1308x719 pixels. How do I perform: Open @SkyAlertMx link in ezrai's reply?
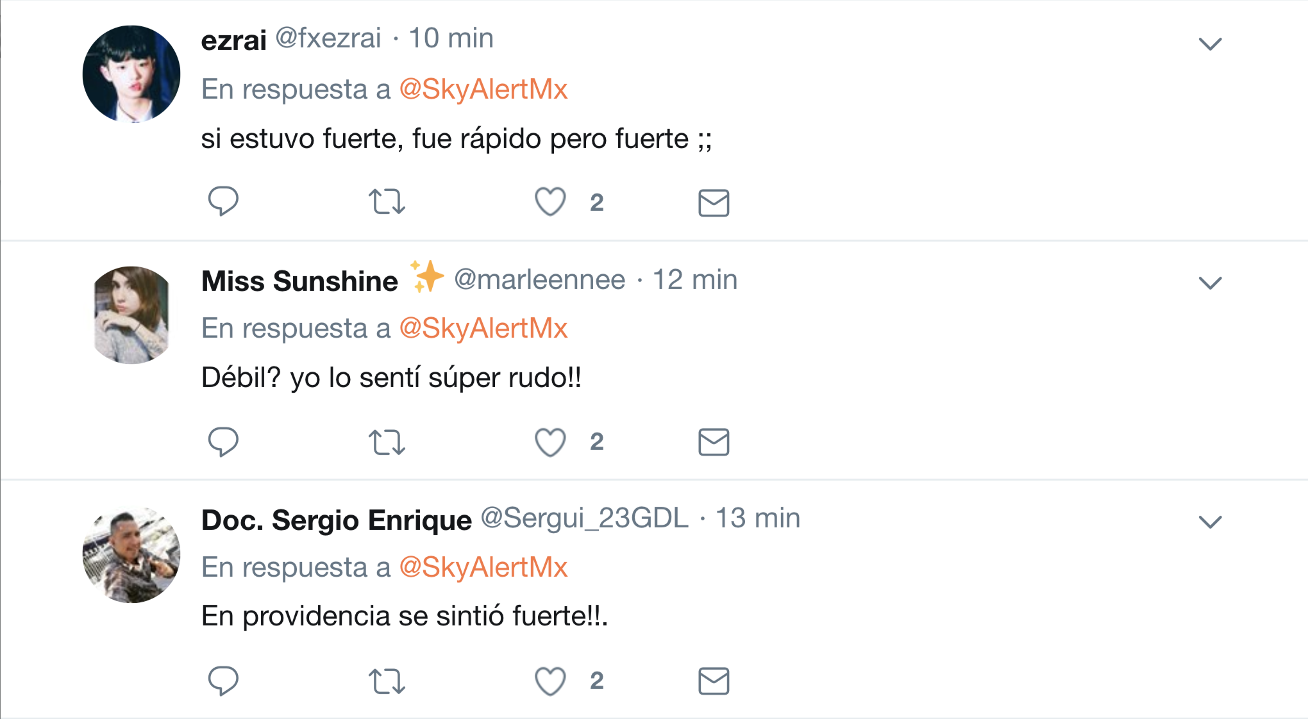tap(483, 89)
